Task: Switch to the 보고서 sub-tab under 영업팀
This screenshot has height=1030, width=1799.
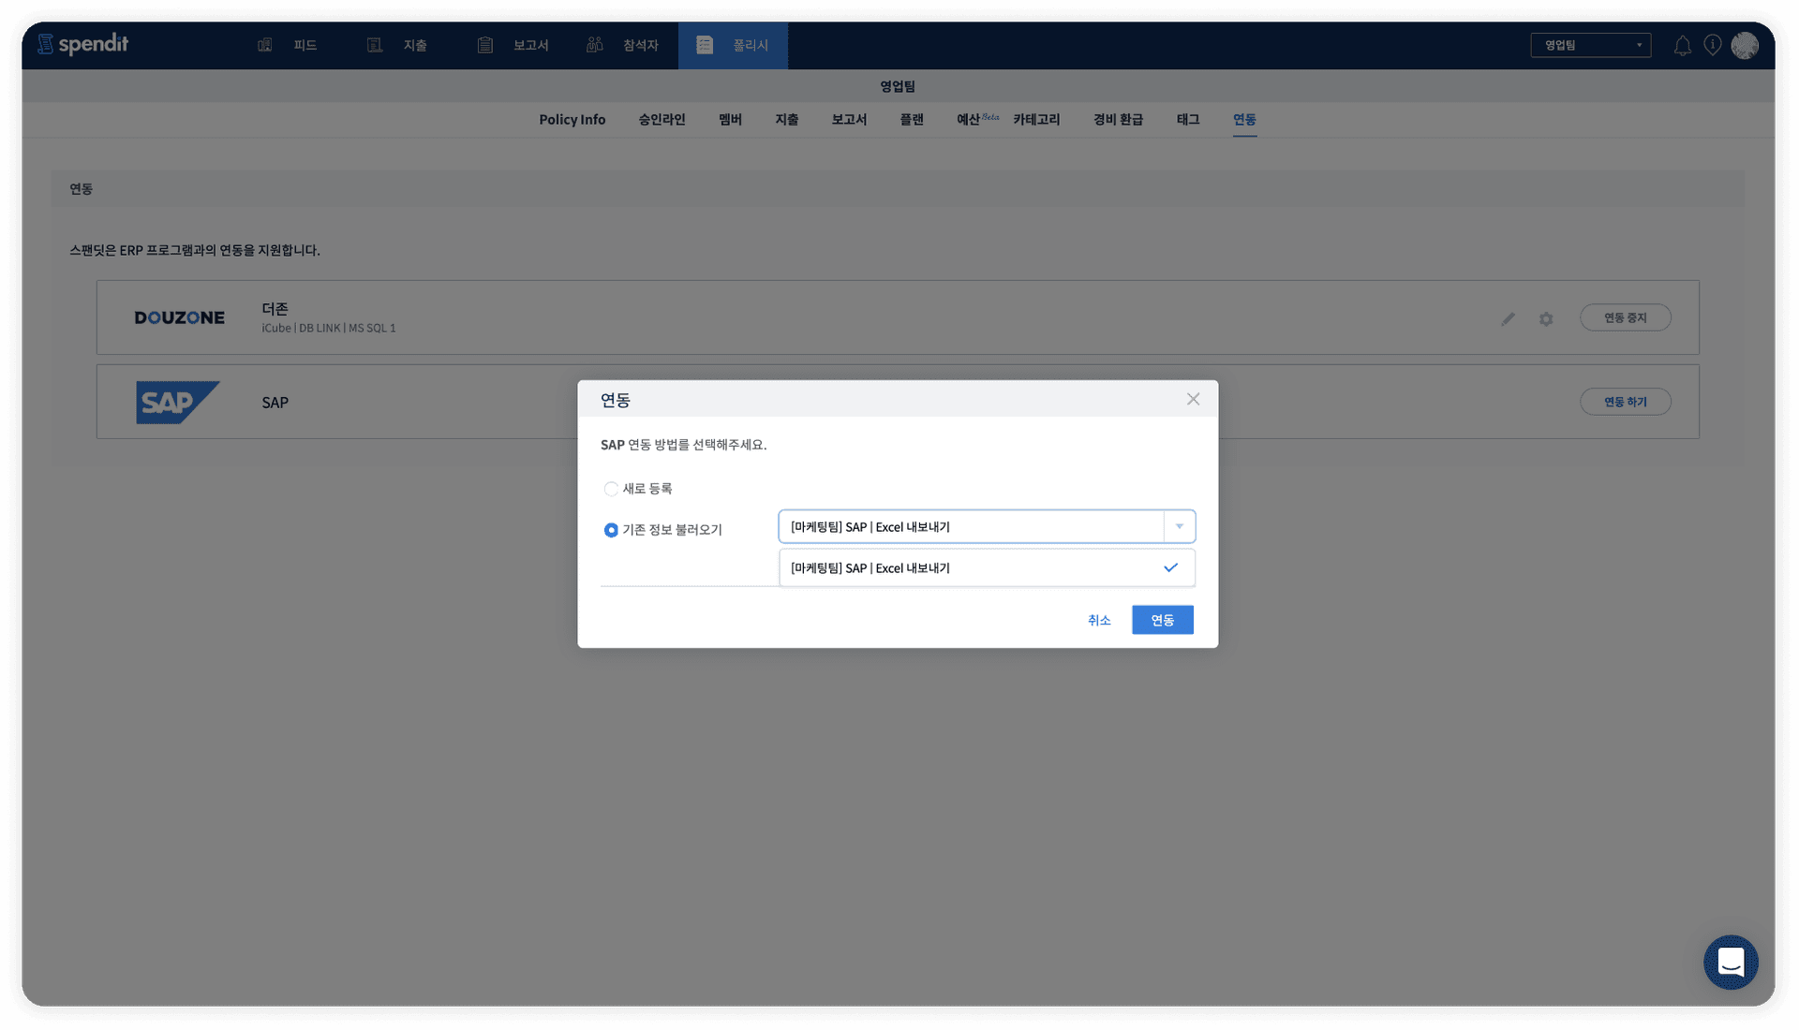Action: (849, 120)
